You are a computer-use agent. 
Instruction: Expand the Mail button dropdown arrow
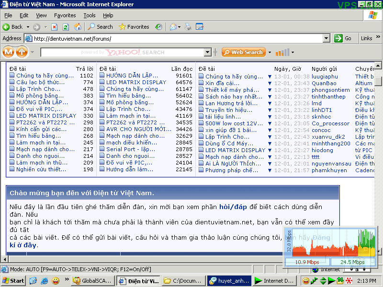[x=179, y=27]
